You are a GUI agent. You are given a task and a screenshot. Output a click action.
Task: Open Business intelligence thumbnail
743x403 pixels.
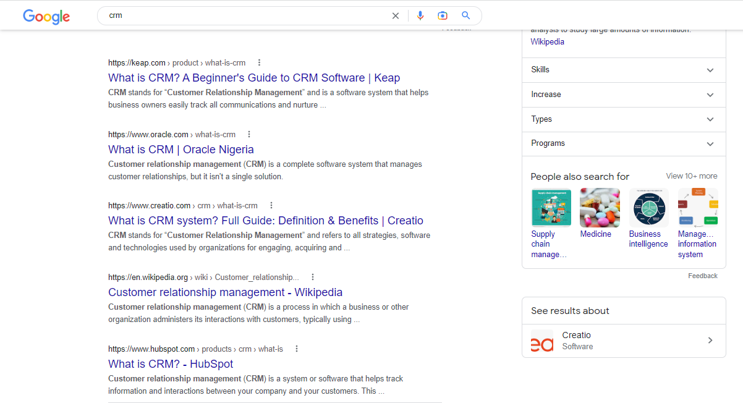pyautogui.click(x=649, y=208)
